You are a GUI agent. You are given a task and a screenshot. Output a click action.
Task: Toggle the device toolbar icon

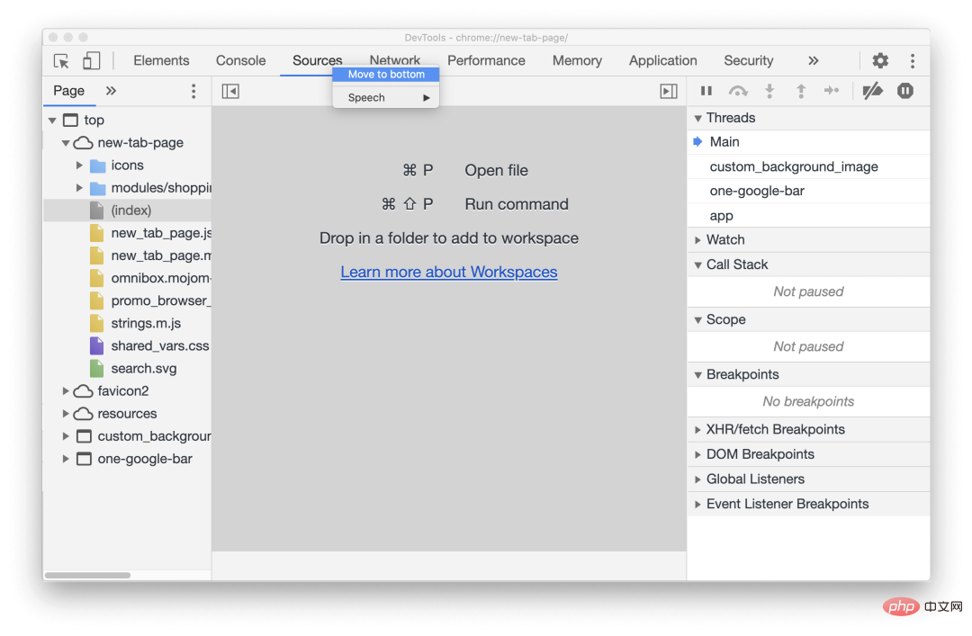91,61
